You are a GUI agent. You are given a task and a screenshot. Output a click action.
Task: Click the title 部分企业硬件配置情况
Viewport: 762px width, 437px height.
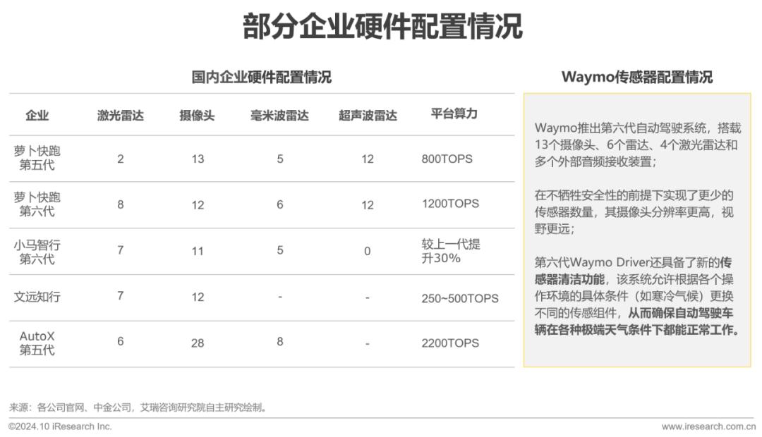[x=382, y=26]
